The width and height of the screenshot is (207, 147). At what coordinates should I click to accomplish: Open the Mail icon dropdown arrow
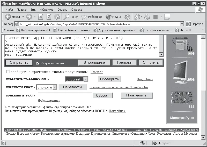coord(141,17)
